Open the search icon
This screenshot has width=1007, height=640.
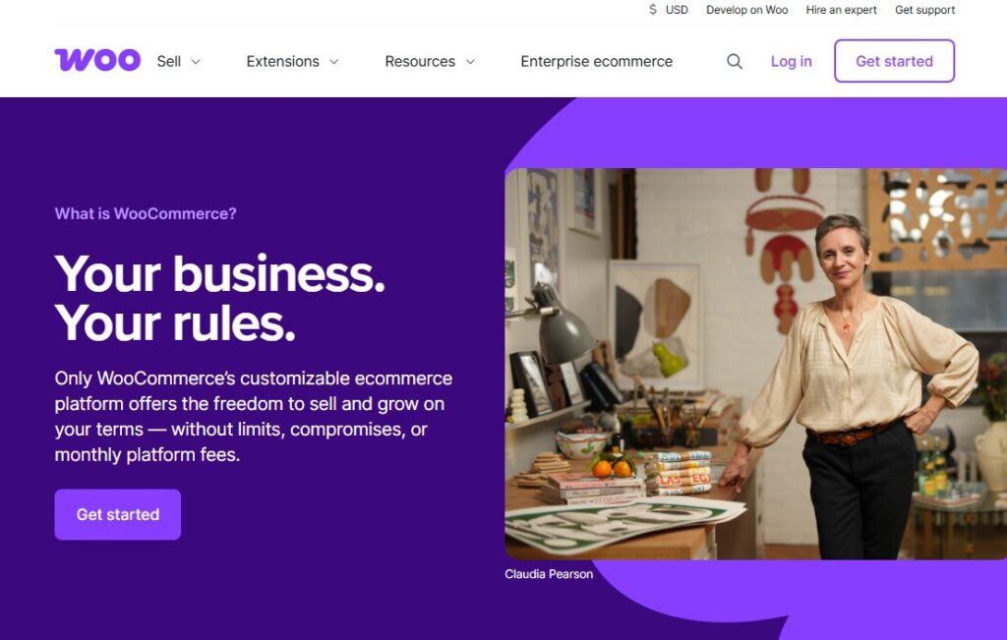coord(734,61)
